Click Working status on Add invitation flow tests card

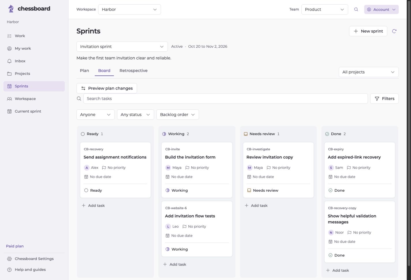click(x=177, y=249)
